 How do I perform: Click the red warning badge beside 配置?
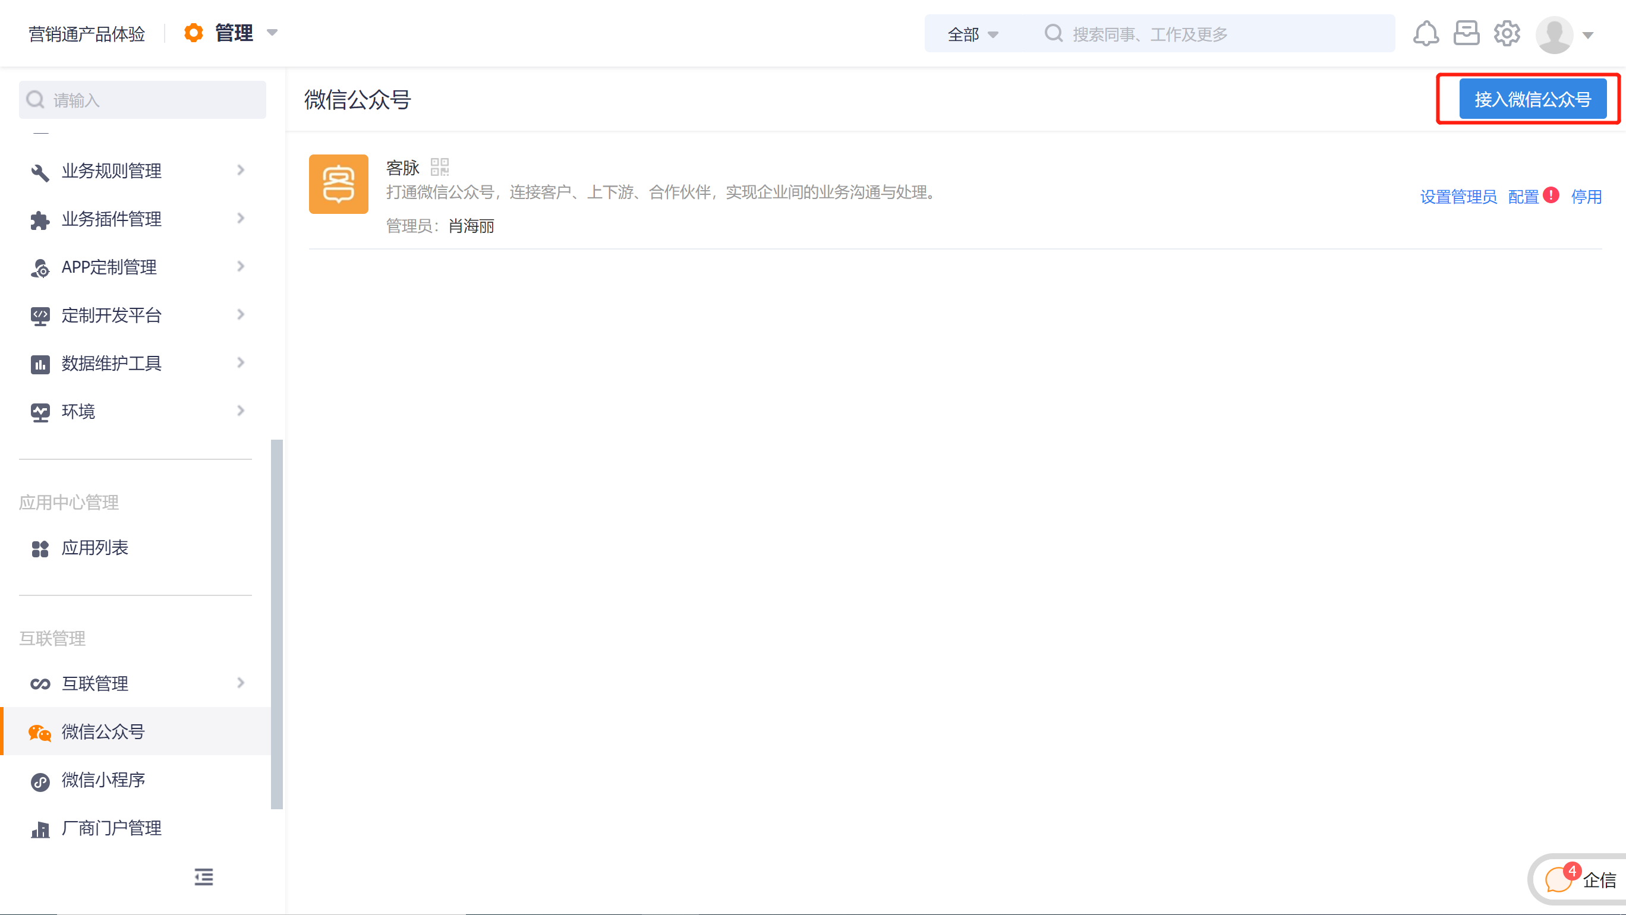pos(1551,195)
